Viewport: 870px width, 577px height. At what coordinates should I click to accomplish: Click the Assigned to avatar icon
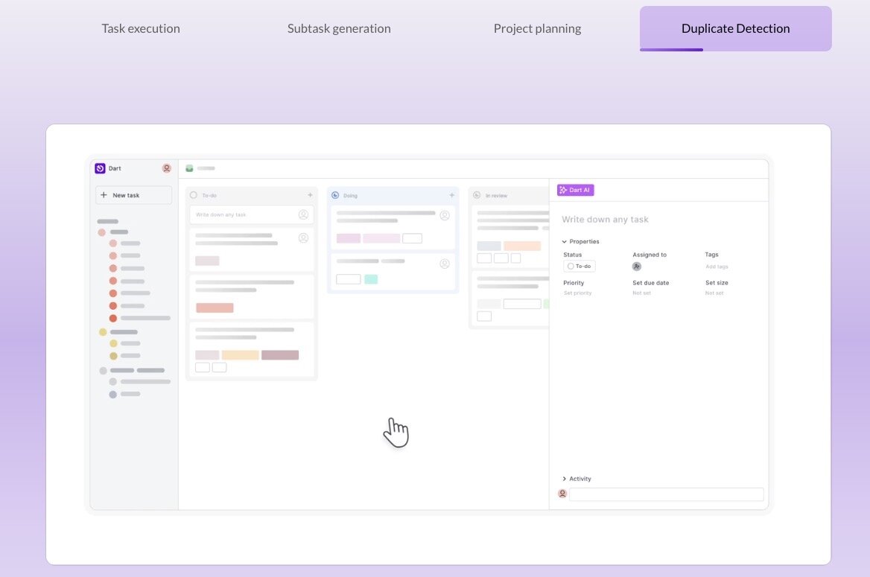637,266
